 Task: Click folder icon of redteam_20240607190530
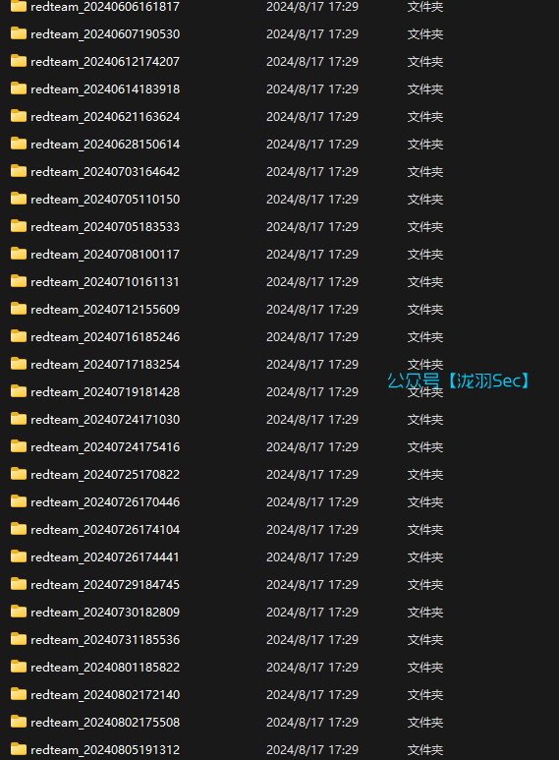pos(19,33)
